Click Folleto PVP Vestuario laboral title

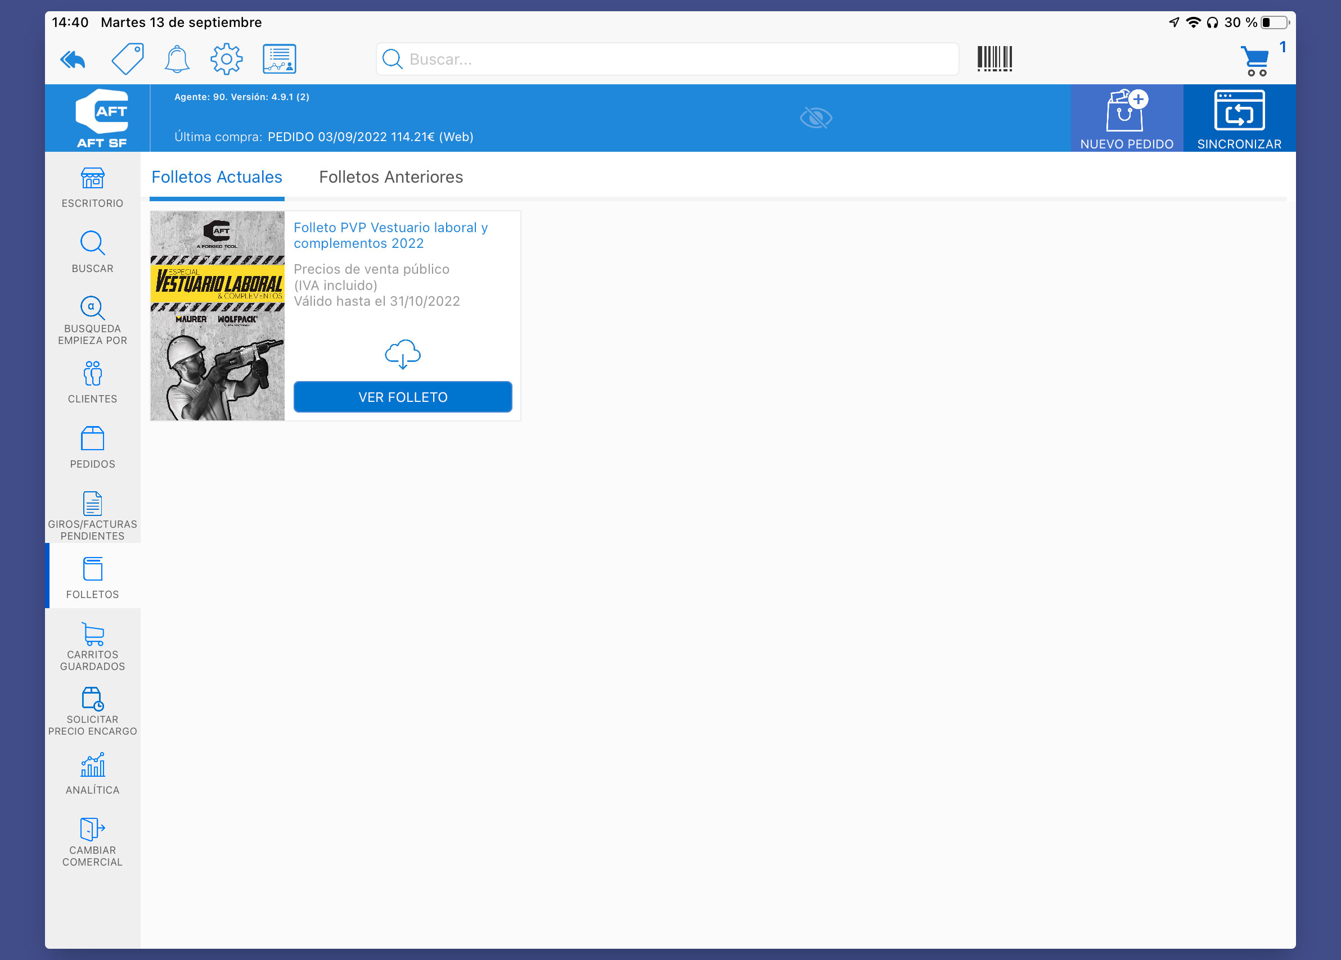point(391,235)
